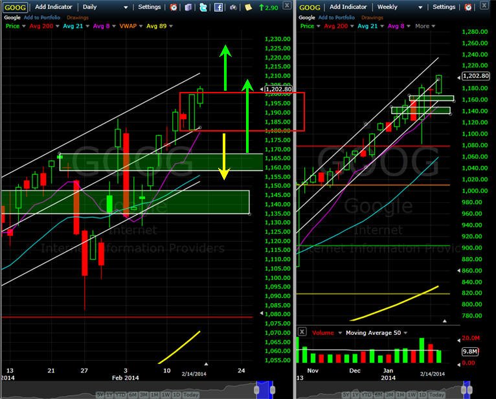The image size is (496, 399).
Task: Open Add Indicator in daily chart
Action: pos(54,6)
